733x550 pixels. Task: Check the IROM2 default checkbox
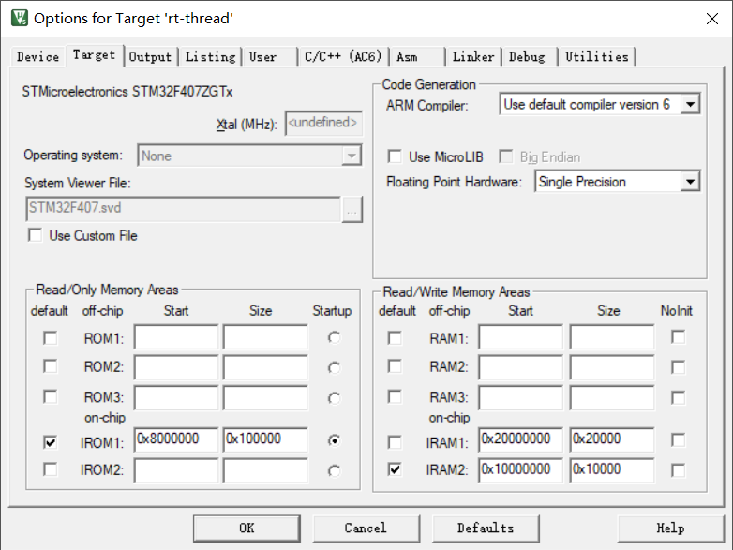click(x=51, y=469)
